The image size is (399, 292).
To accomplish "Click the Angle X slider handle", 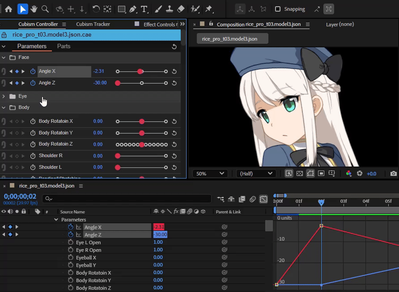I will point(140,71).
